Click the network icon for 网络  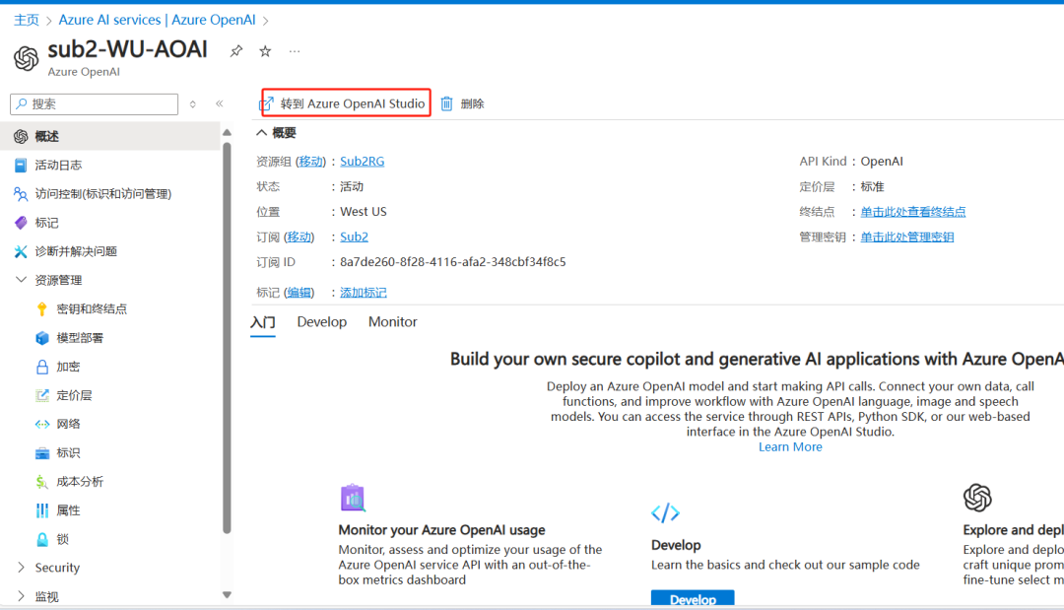42,424
